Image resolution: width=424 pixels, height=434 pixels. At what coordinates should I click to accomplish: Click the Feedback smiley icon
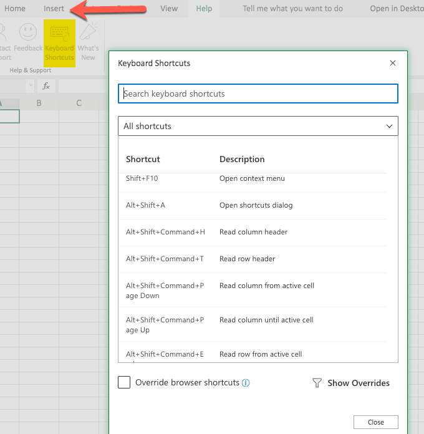pyautogui.click(x=27, y=32)
